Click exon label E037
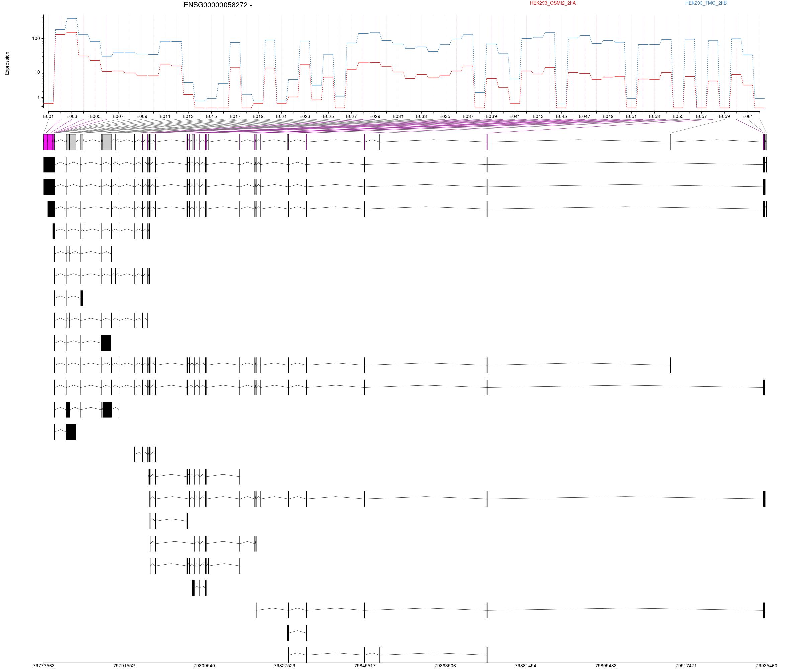 point(468,116)
